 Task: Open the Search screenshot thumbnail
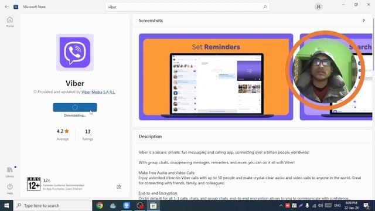(336, 77)
